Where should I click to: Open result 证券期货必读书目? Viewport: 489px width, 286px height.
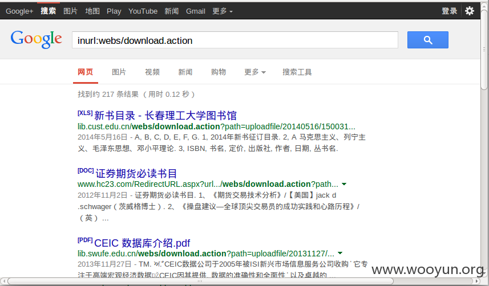point(136,174)
